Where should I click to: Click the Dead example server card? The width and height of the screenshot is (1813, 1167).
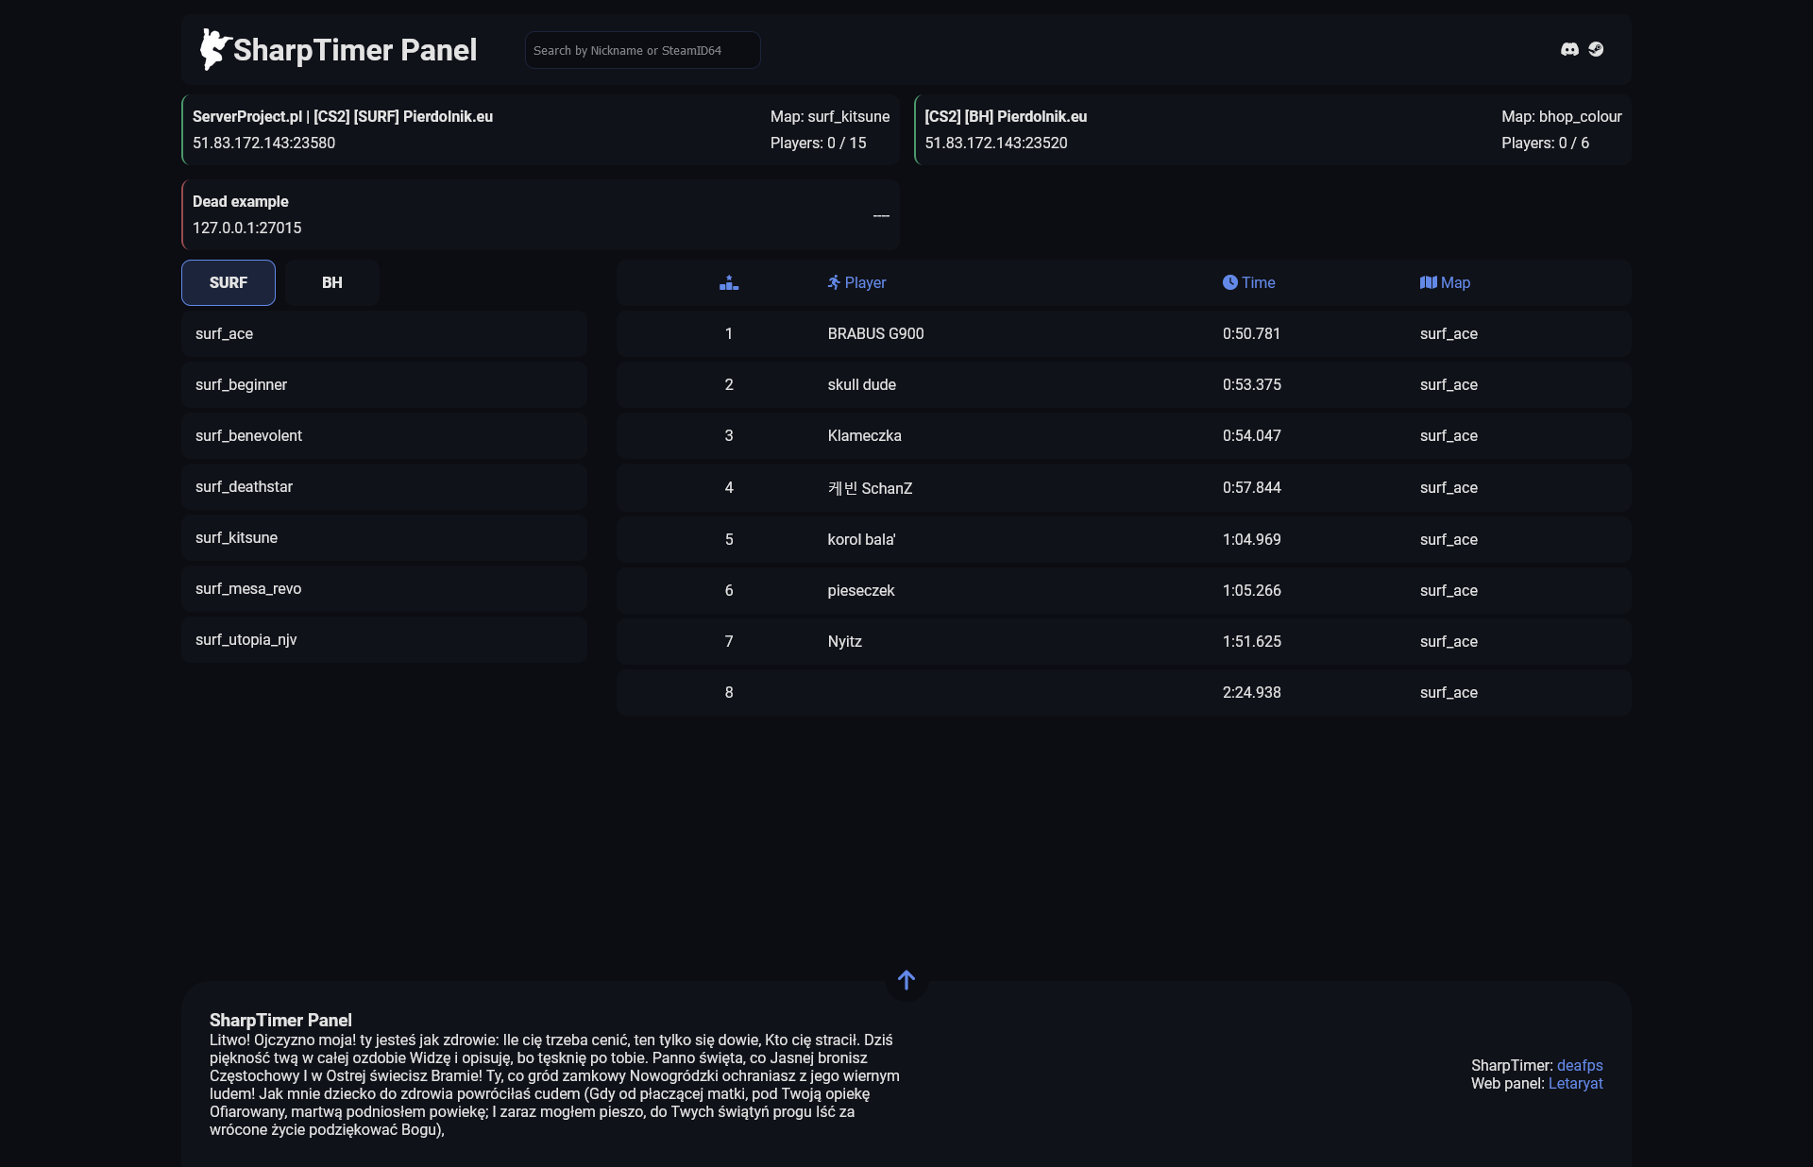point(540,214)
